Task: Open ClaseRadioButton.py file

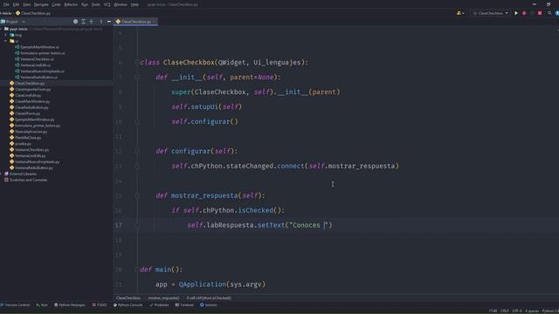Action: tap(29, 107)
